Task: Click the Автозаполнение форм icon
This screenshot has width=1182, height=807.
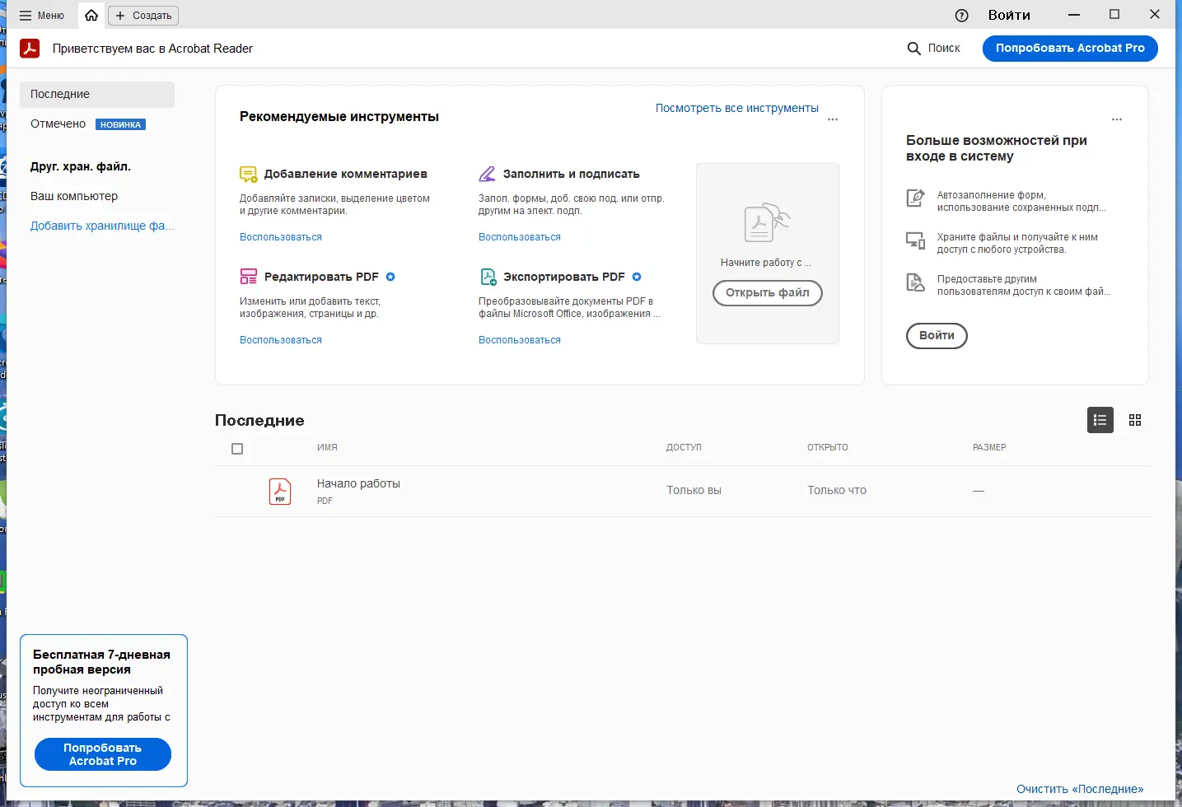Action: (915, 198)
